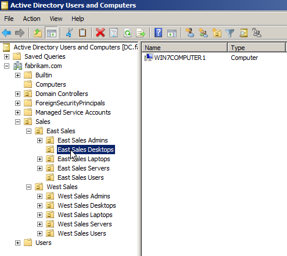The height and width of the screenshot is (256, 287).
Task: Select the East Sales Users label
Action: 81,177
